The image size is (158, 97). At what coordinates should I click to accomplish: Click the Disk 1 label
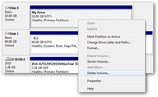point(14,34)
